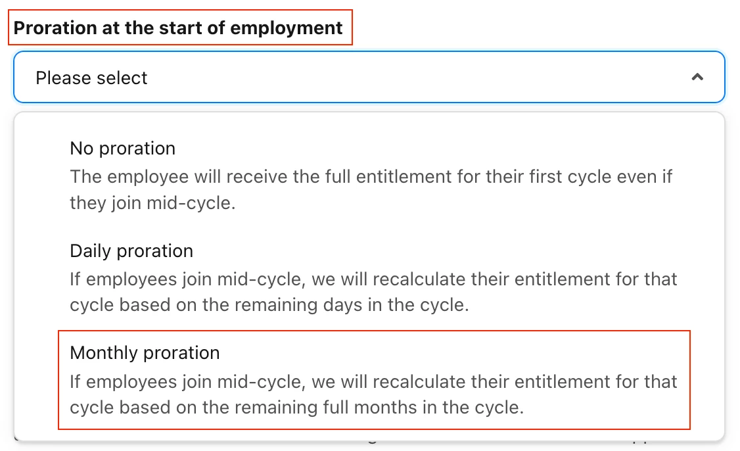This screenshot has width=740, height=451.
Task: Click the 'Please select' dropdown field
Action: tap(369, 77)
